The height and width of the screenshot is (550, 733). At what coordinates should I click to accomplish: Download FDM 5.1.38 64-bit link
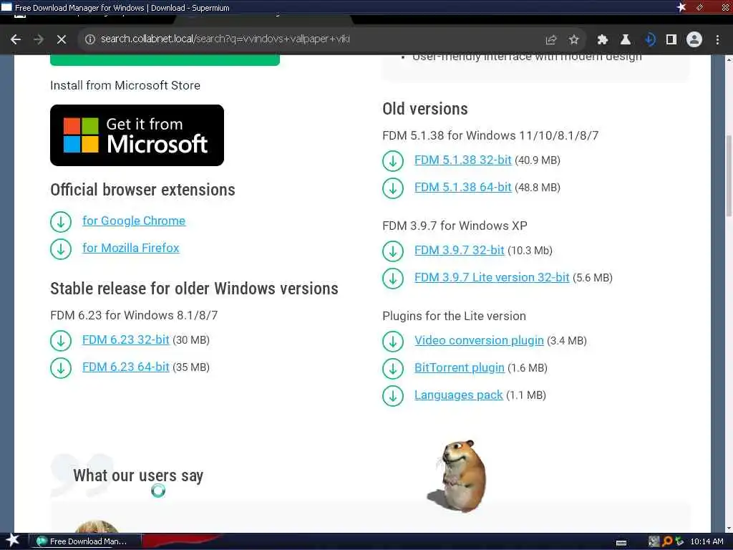click(463, 187)
